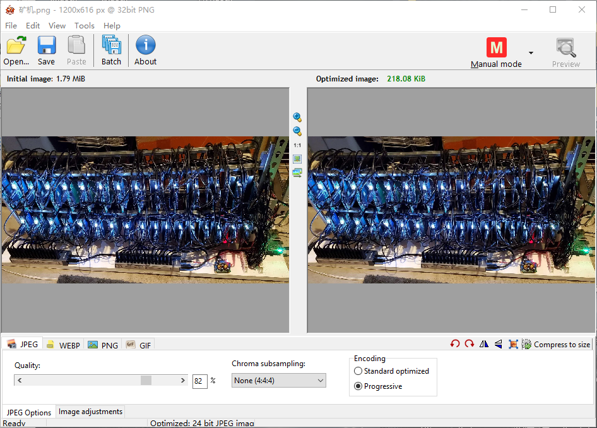Flip image horizontally using the mirror icon
This screenshot has width=597, height=428.
[484, 344]
